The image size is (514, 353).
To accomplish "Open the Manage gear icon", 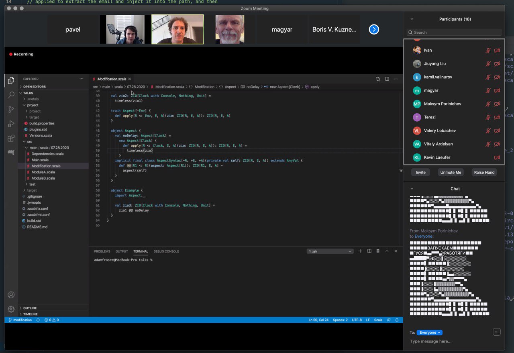I will (11, 309).
